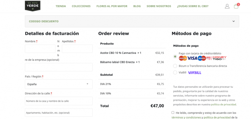Click the €7,36 price
The image size is (251, 119).
coord(160,62)
